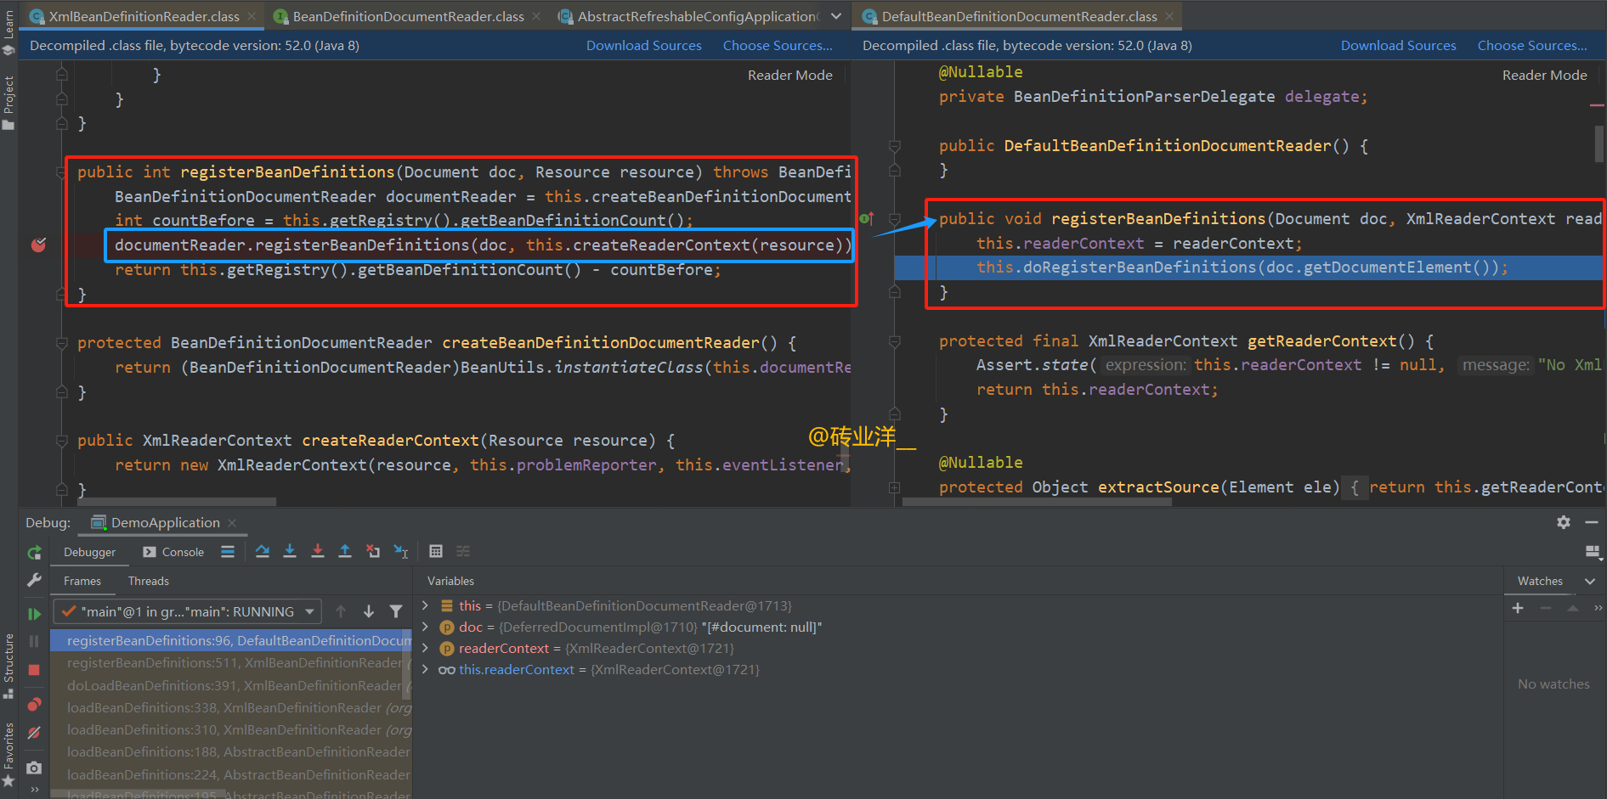The height and width of the screenshot is (799, 1607).
Task: Open the Threads tab
Action: point(149,581)
